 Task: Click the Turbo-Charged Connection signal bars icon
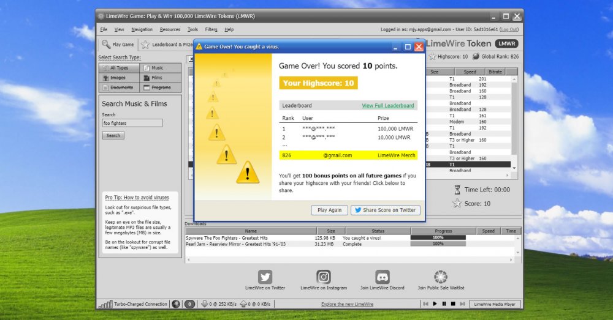point(105,304)
